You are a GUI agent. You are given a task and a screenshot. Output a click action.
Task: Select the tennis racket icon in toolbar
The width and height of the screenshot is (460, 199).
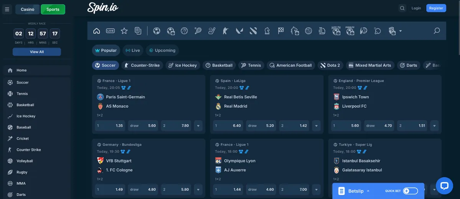[x=198, y=31]
